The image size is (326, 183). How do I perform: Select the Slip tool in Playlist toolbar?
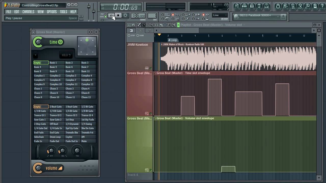[156, 25]
